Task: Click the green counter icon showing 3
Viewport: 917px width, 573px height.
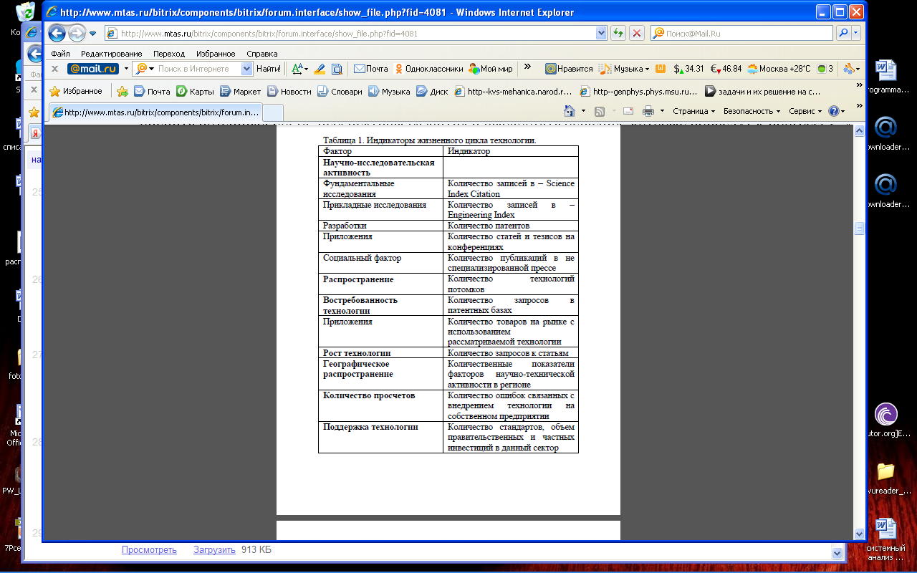Action: [x=825, y=69]
